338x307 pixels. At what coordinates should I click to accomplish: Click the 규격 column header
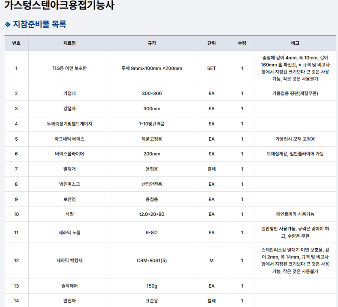[x=152, y=43]
